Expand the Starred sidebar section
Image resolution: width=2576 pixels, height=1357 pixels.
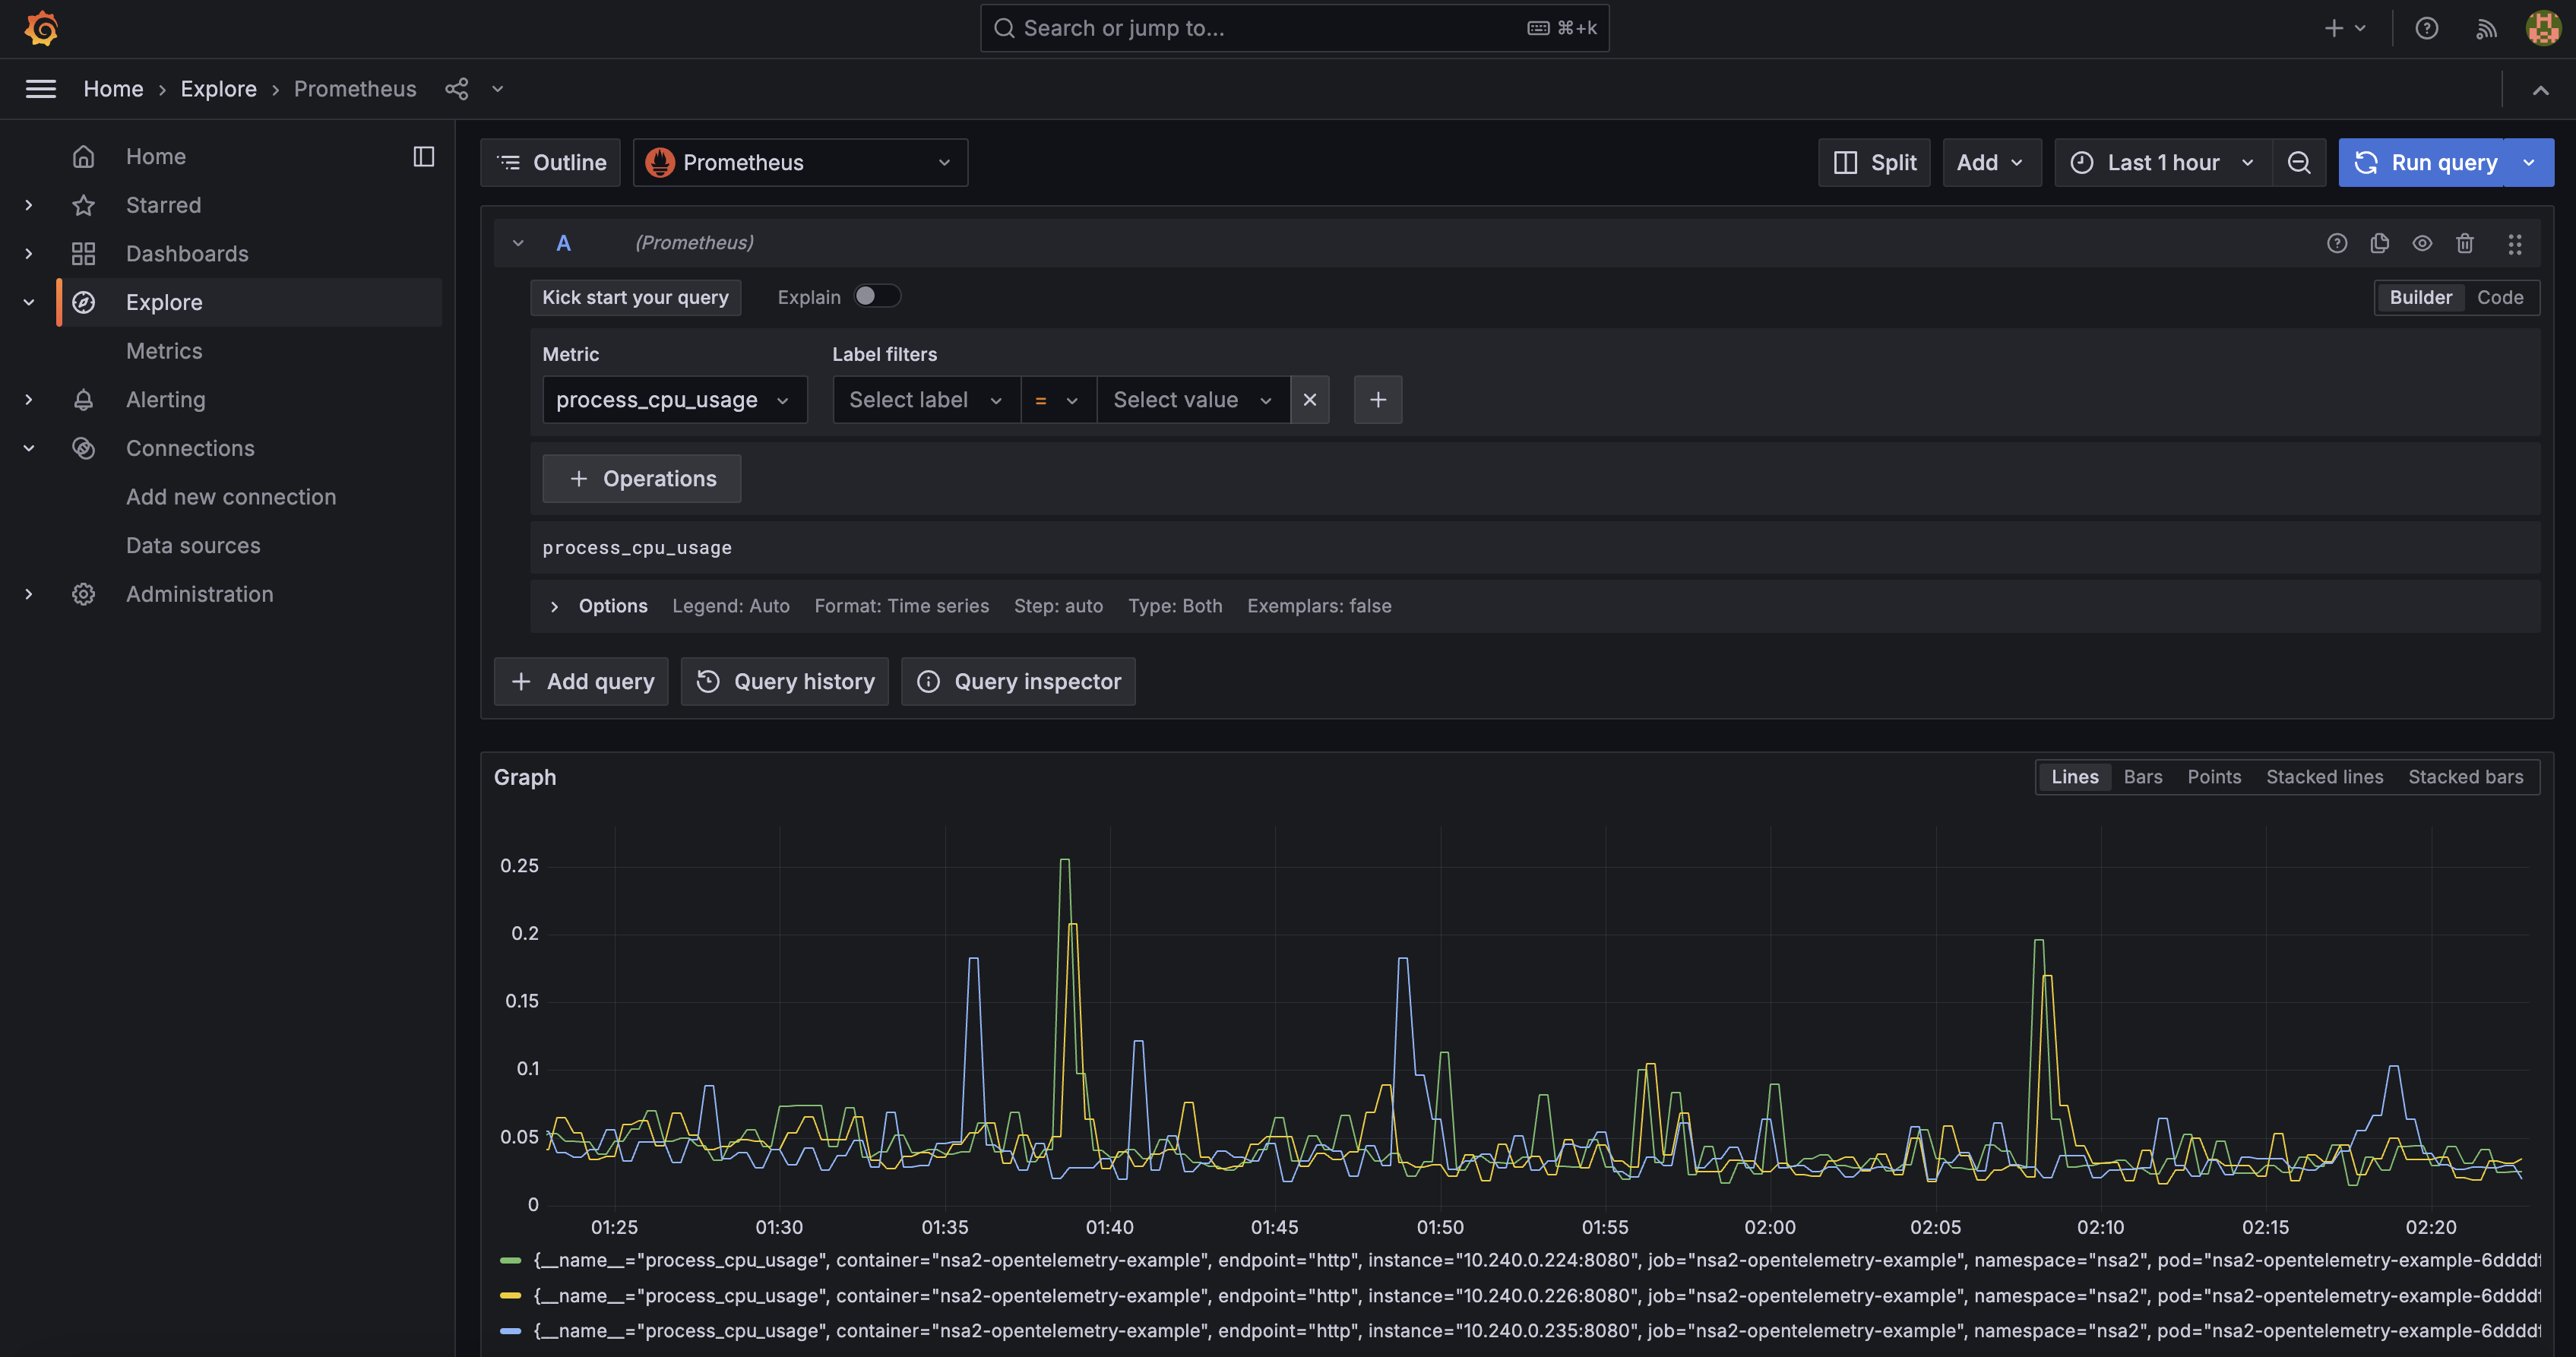29,205
